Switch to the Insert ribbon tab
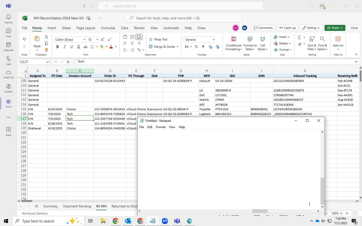This screenshot has height=226, width=362. [x=52, y=28]
